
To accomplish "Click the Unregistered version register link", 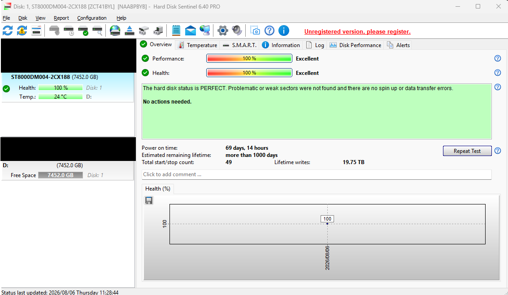I will (x=357, y=32).
